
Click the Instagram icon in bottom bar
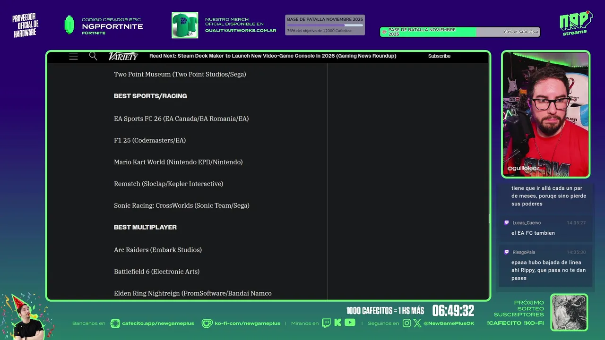point(407,323)
